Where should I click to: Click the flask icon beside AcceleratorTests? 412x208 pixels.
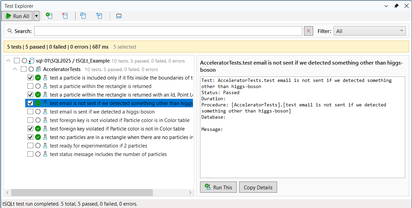[38, 69]
